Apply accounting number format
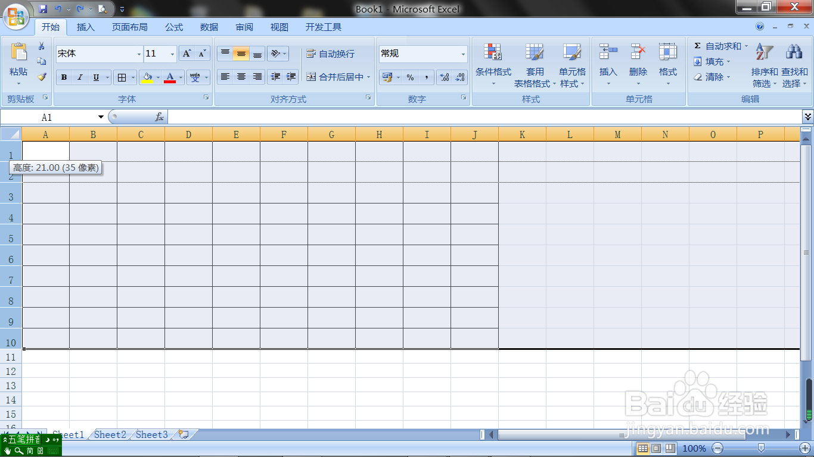 [387, 77]
